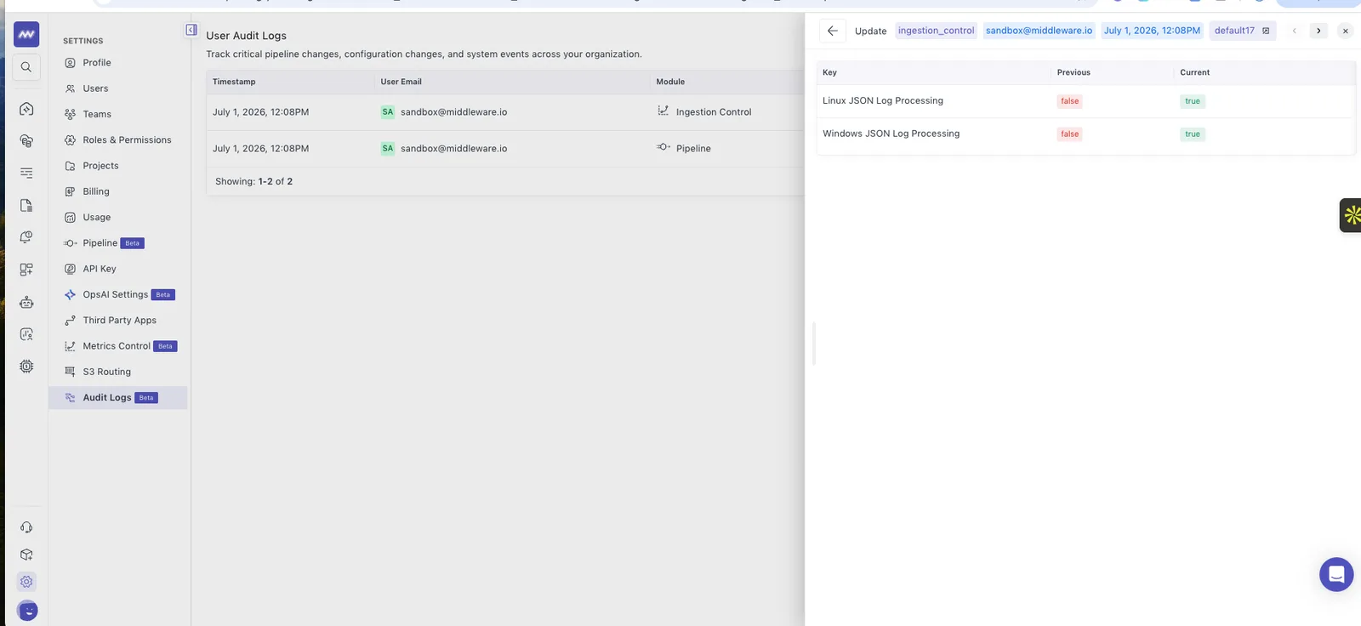Click the file document icon in the rail
This screenshot has width=1361, height=626.
(x=26, y=205)
